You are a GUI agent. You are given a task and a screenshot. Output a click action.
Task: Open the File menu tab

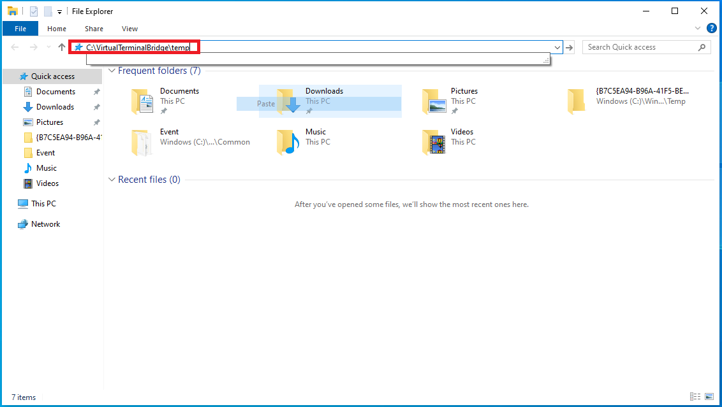coord(20,29)
